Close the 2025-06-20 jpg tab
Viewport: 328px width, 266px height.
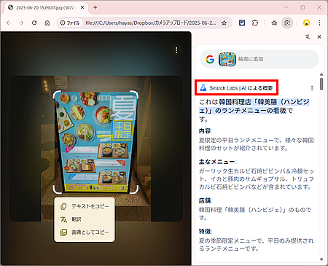point(82,7)
